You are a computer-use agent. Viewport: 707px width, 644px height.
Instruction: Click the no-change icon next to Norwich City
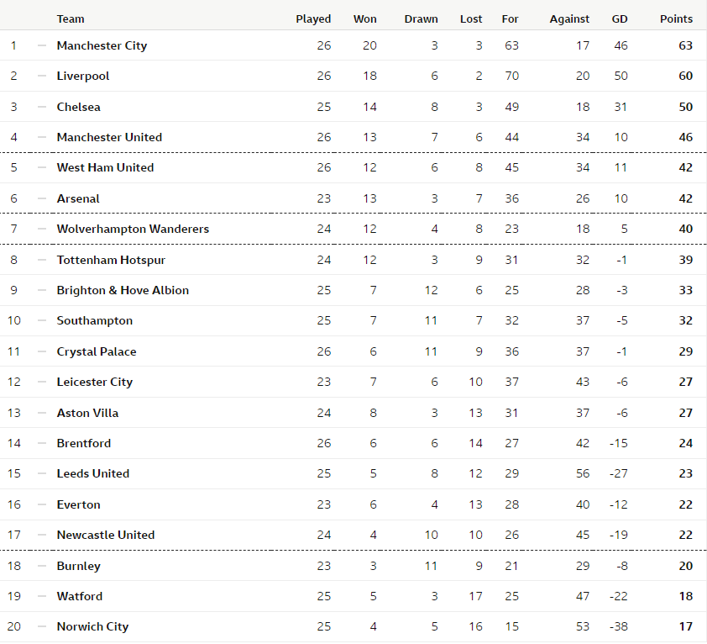42,626
